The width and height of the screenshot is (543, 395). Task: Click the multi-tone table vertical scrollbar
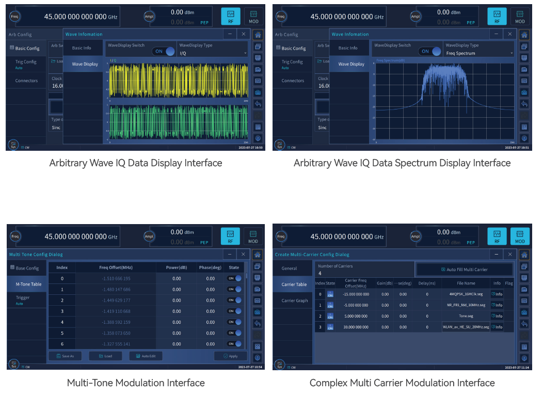247,276
